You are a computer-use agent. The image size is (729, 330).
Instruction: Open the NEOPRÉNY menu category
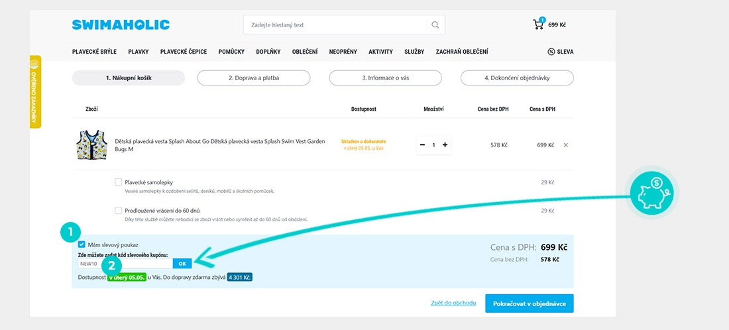tap(343, 52)
